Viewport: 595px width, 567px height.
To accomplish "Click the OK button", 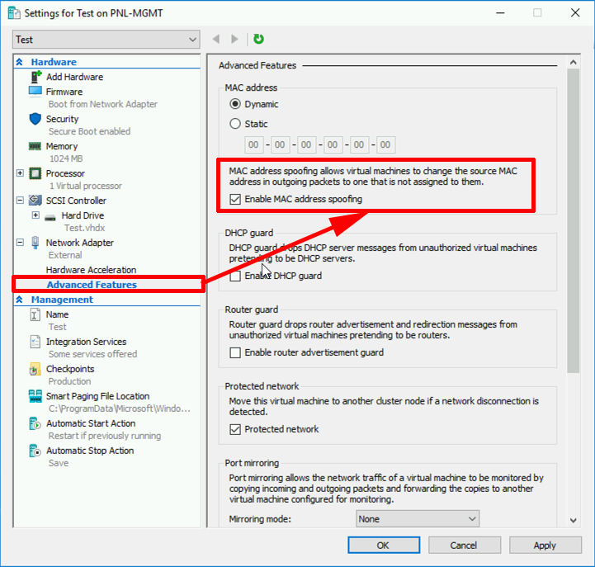I will (384, 546).
